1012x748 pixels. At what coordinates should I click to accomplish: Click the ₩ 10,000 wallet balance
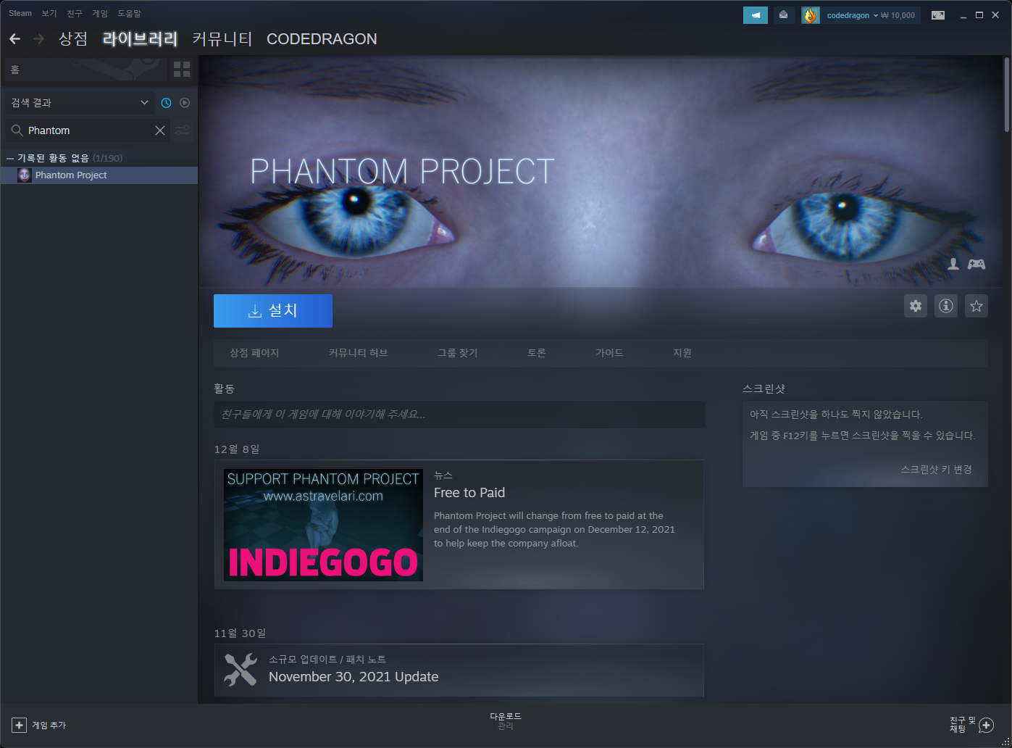click(898, 15)
